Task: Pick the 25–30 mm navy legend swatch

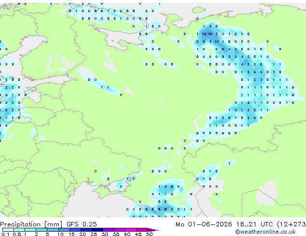Action: pos(97,230)
